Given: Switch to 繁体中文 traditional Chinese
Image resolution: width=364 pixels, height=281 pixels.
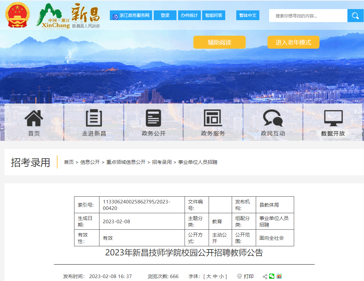Looking at the screenshot, I should pos(248,15).
